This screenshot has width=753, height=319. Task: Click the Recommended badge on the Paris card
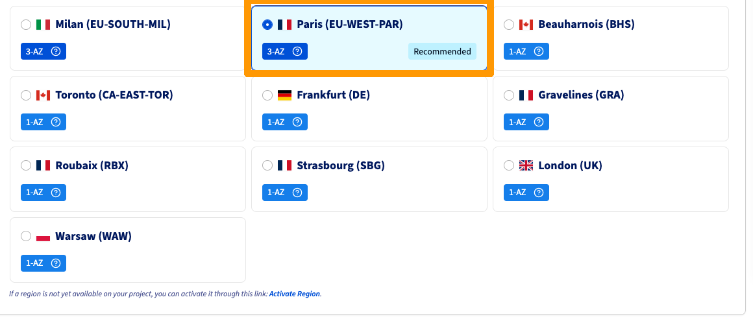[x=442, y=51]
